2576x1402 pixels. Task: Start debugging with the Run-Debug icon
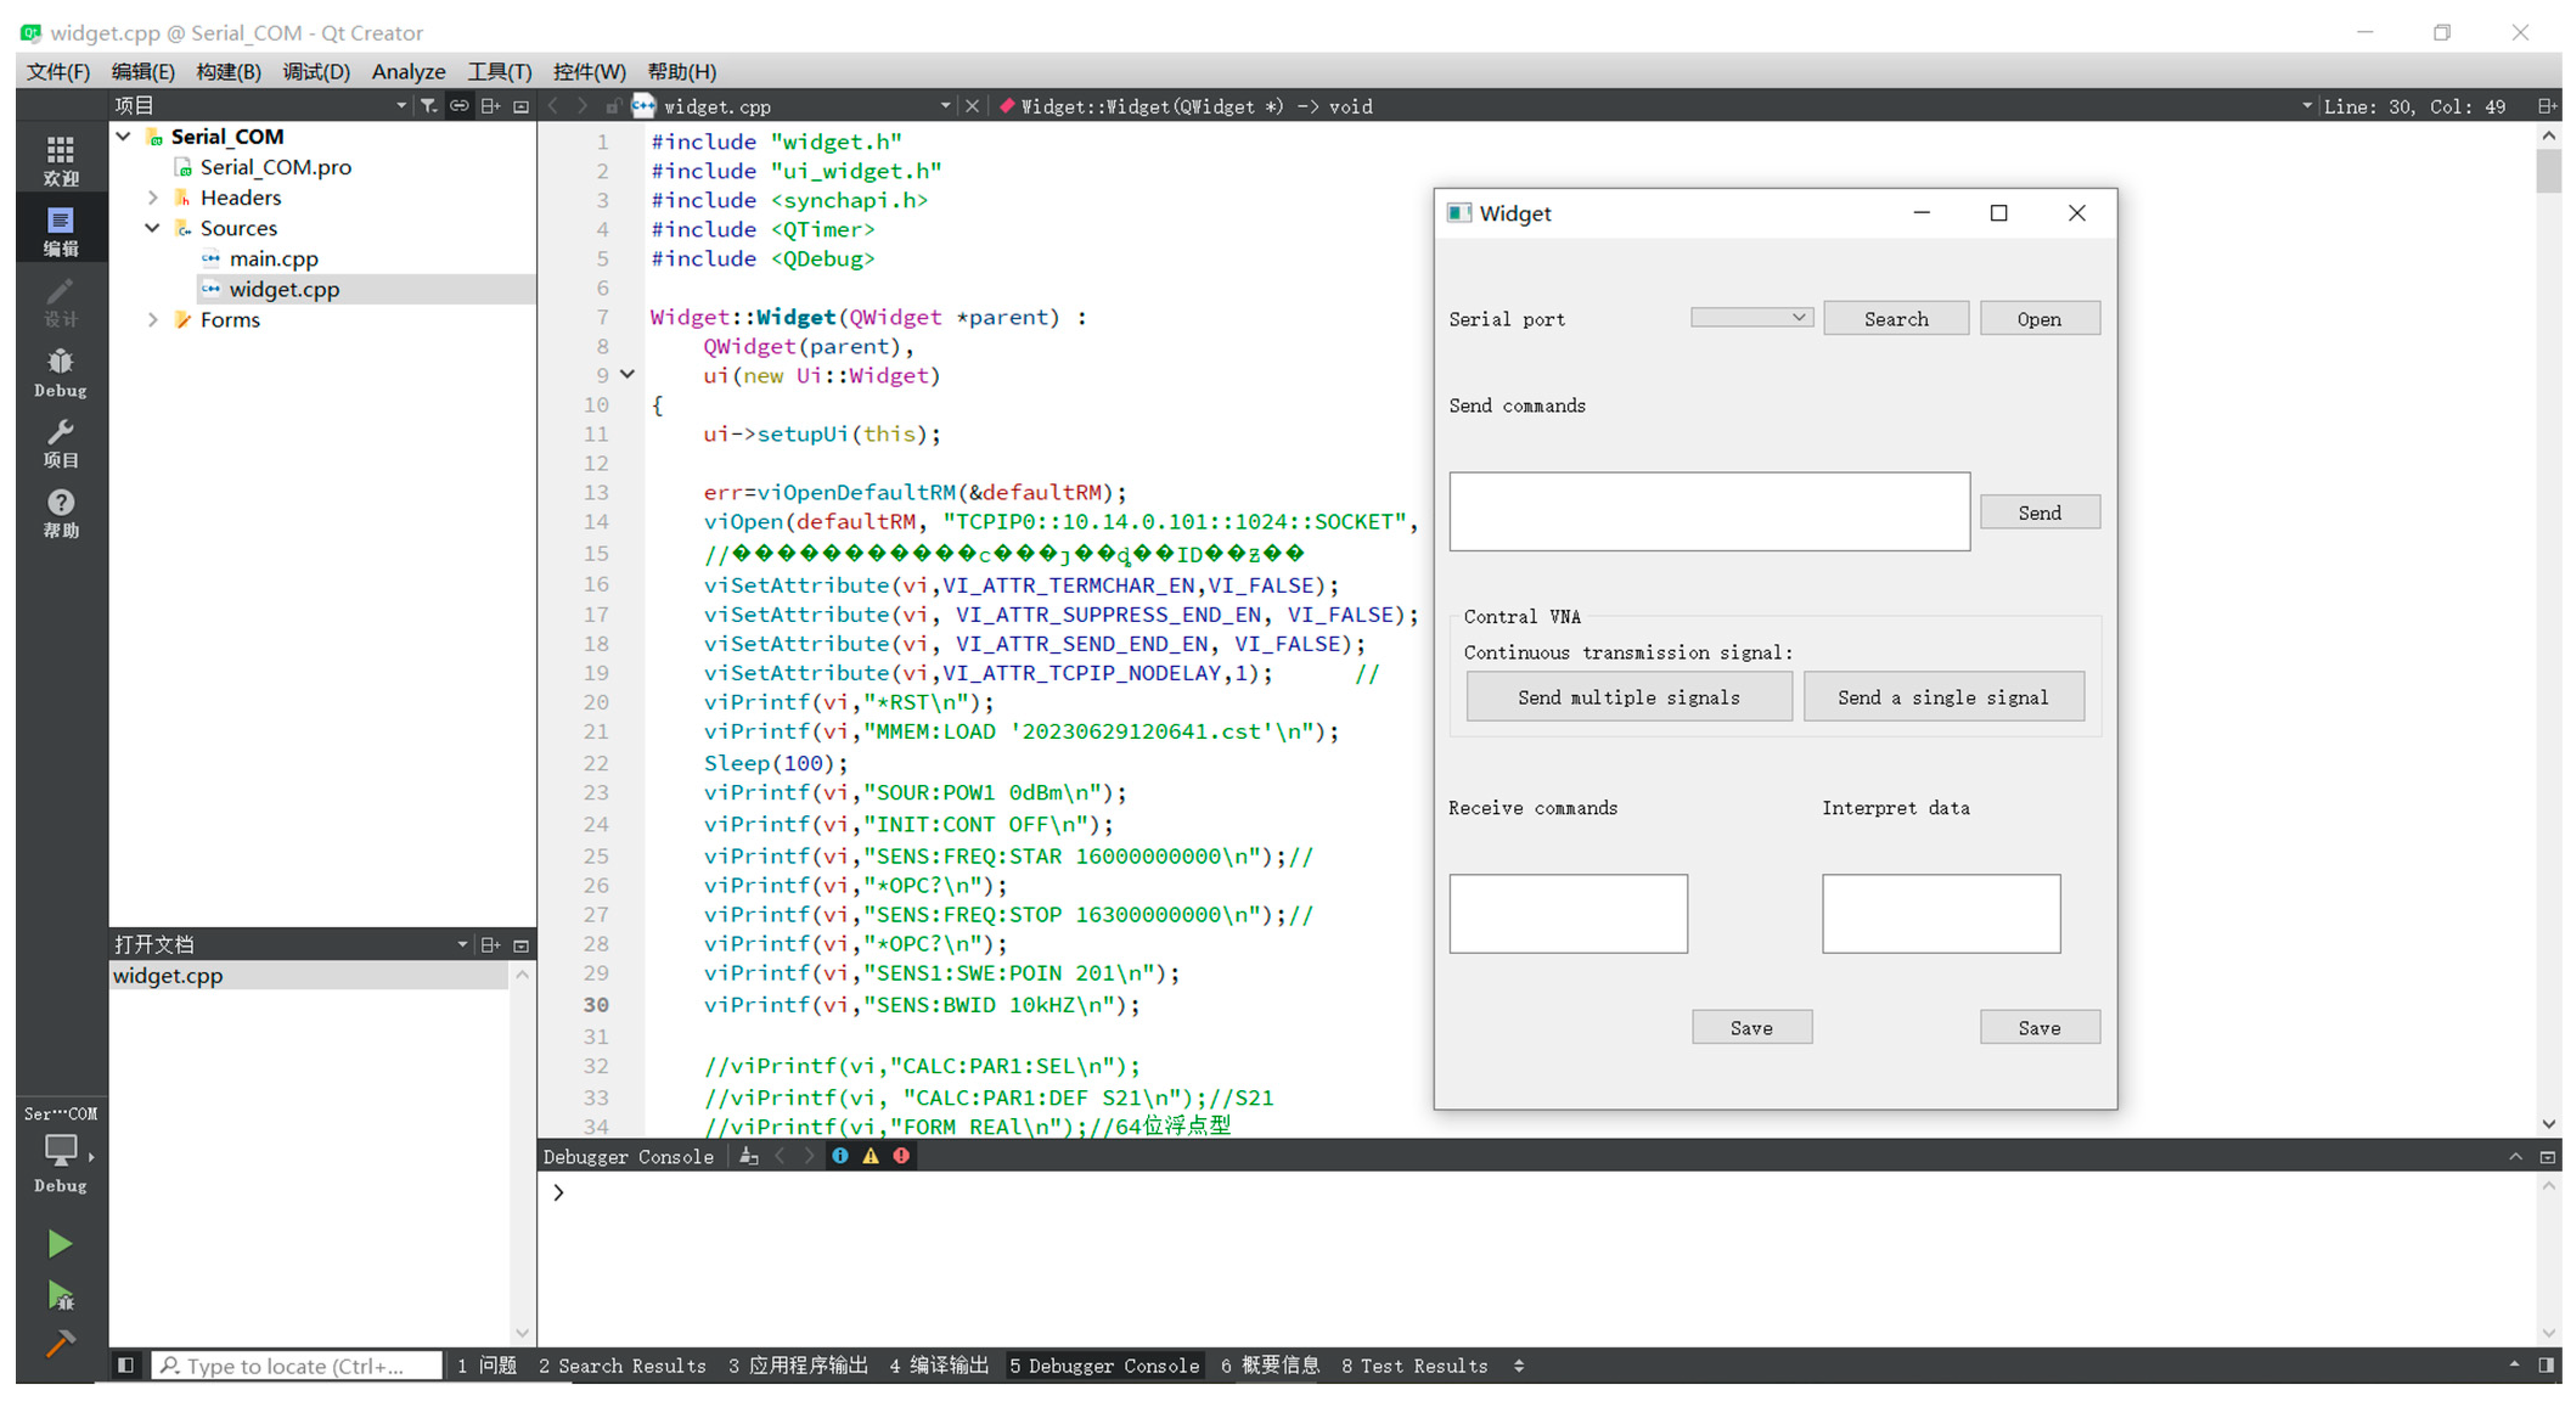[60, 1296]
